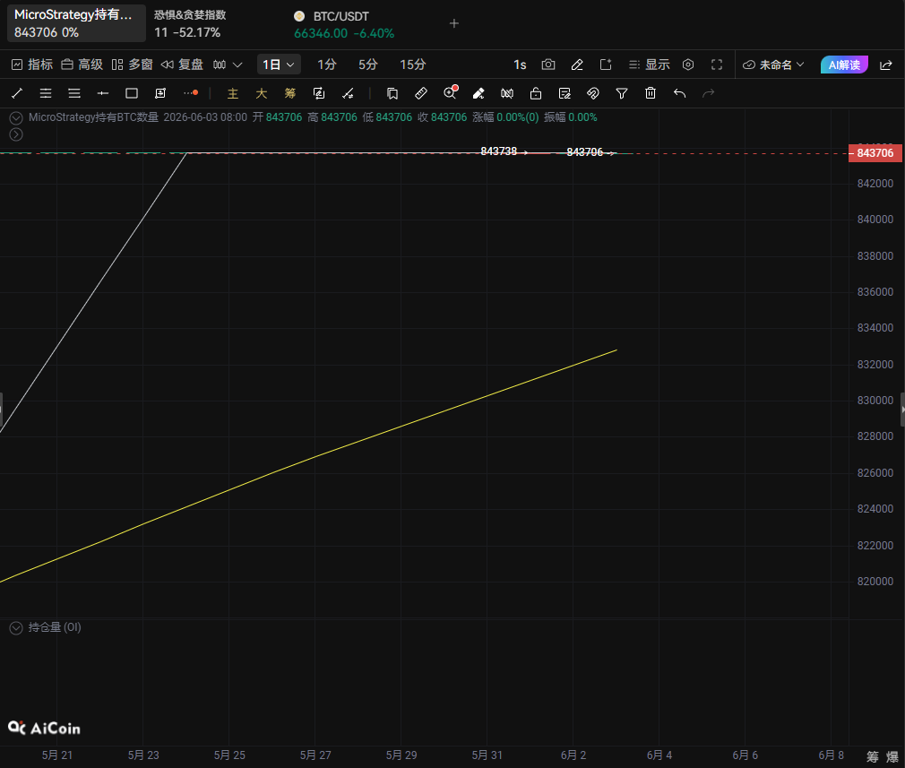Open the 多窗 multi-window layout
This screenshot has width=905, height=768.
(x=133, y=65)
